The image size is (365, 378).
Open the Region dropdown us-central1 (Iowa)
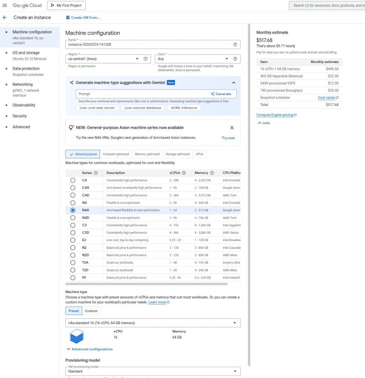coord(103,59)
